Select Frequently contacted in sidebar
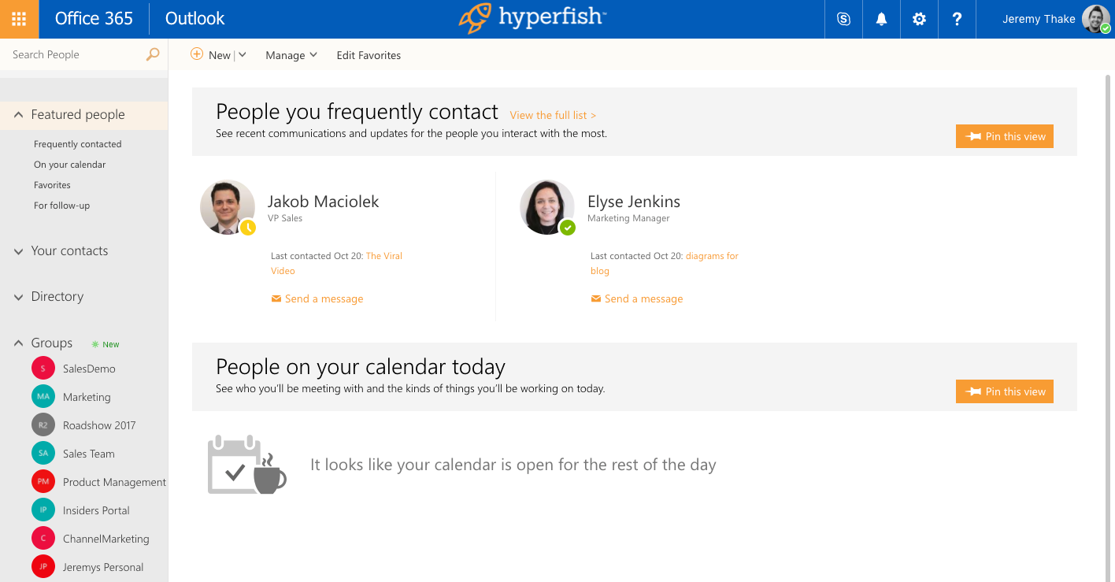This screenshot has height=582, width=1115. tap(77, 144)
